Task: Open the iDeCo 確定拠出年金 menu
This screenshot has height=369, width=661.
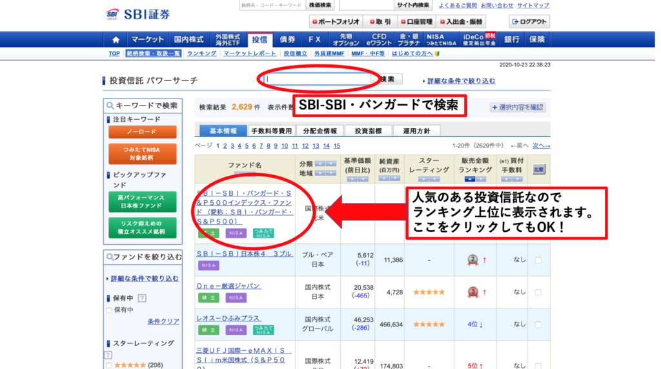Action: pos(479,39)
